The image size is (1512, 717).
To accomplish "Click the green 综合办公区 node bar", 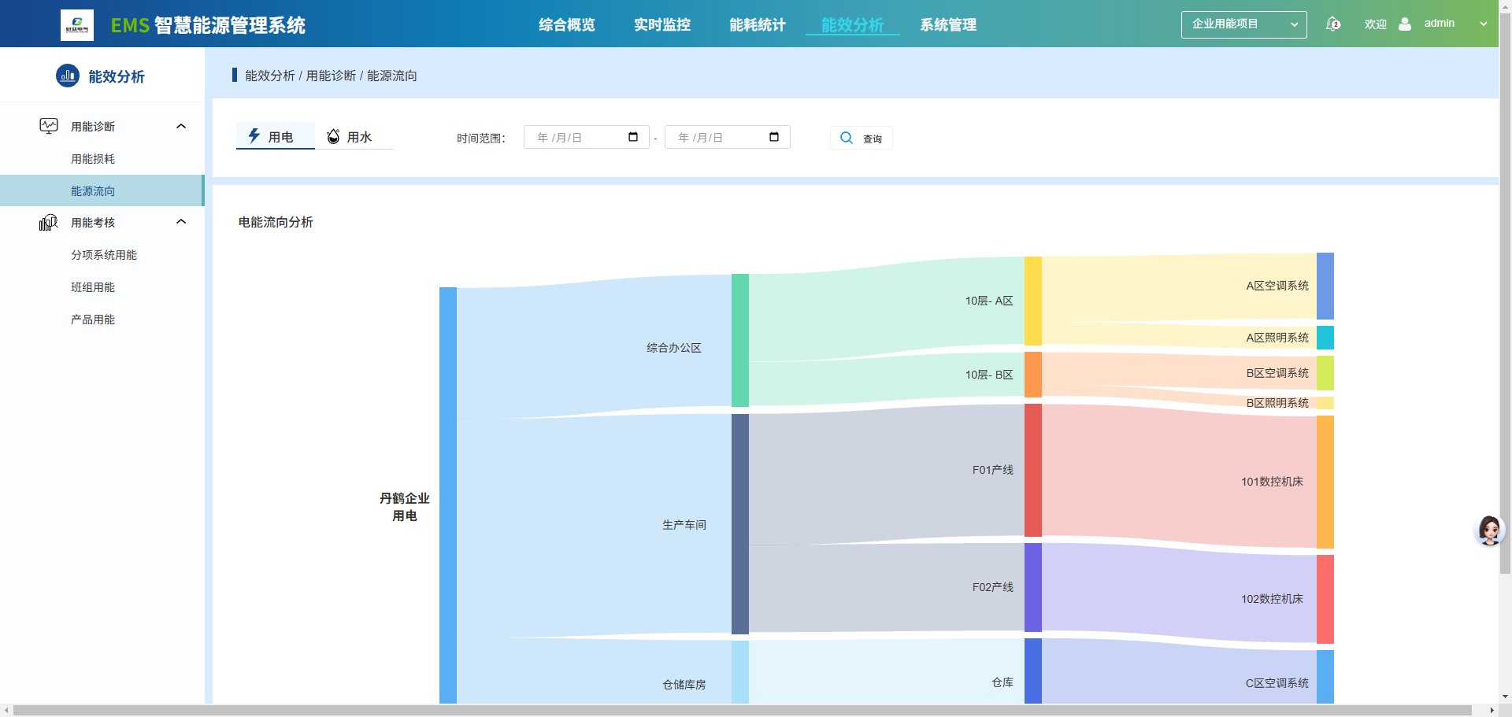I will (740, 340).
